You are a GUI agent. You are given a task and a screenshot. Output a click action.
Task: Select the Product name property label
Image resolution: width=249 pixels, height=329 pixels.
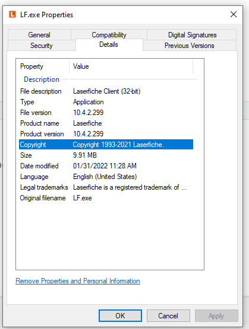[x=40, y=123]
